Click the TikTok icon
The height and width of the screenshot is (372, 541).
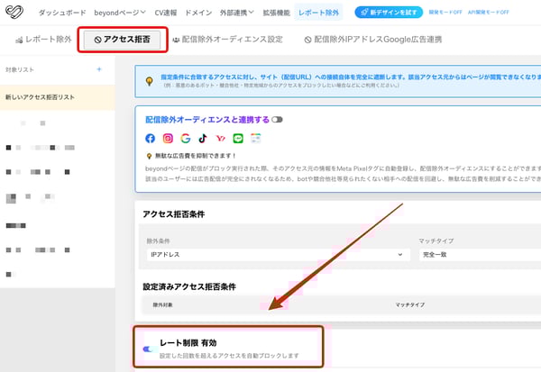[x=203, y=139]
